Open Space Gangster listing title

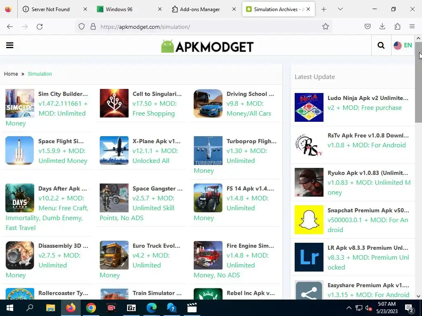coord(157,188)
